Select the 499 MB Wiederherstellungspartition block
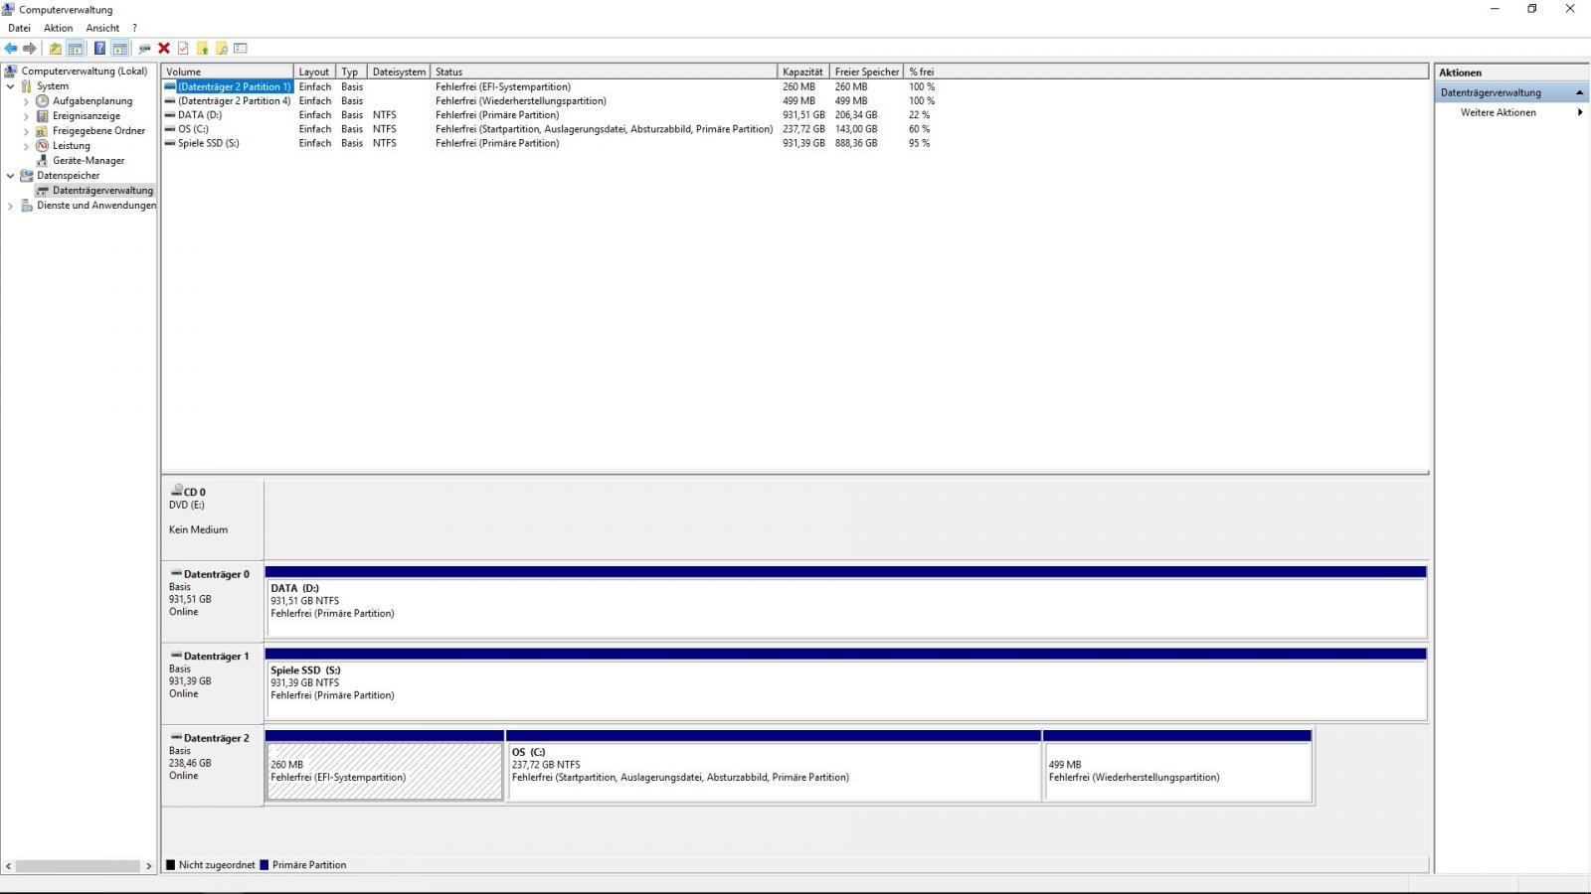This screenshot has height=894, width=1591. (x=1177, y=766)
